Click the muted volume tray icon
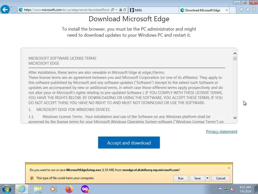 (233, 189)
